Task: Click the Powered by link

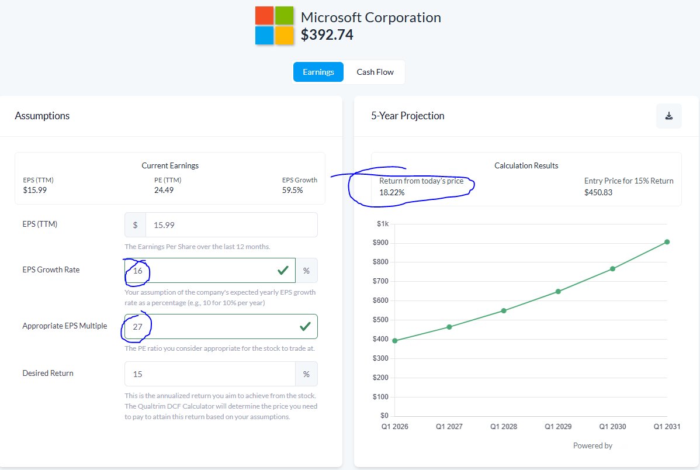Action: [x=592, y=445]
